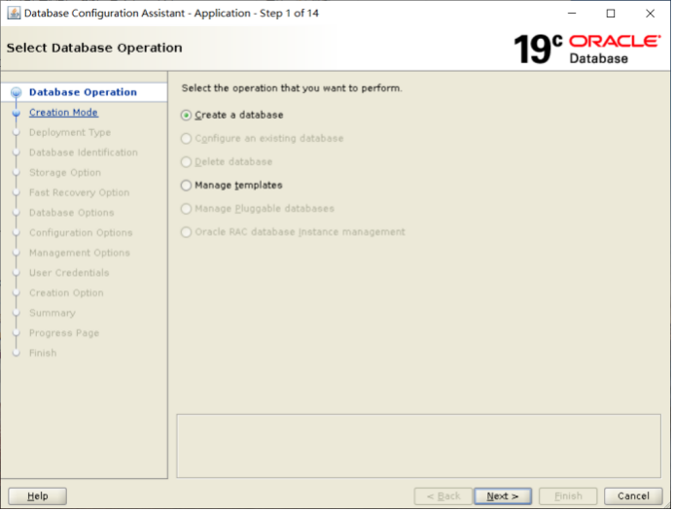Click the Cancel button
The image size is (673, 511).
click(633, 496)
